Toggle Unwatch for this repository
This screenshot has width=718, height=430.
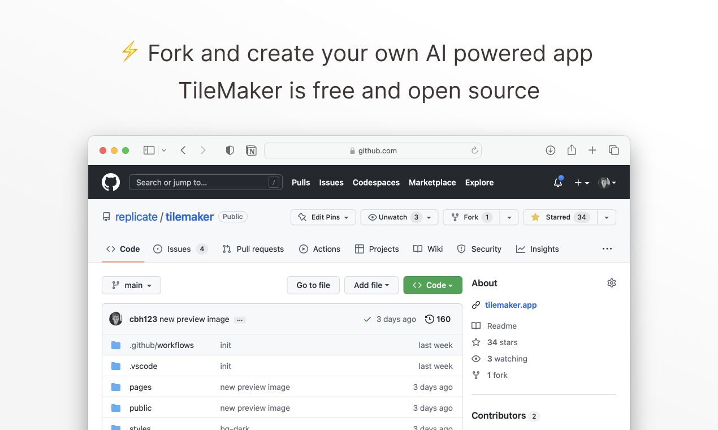click(x=393, y=217)
